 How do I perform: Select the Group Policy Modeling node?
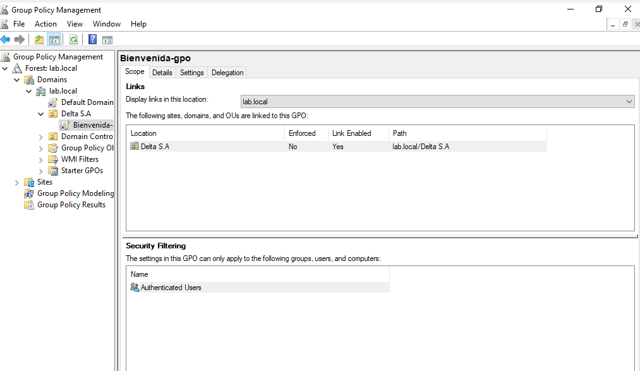pos(75,193)
